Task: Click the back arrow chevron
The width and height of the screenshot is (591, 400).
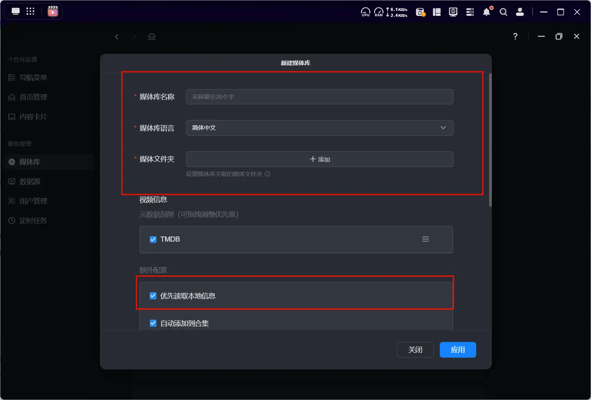Action: (116, 36)
